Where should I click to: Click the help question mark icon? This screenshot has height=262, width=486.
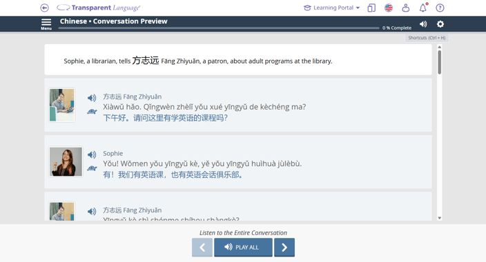(440, 8)
